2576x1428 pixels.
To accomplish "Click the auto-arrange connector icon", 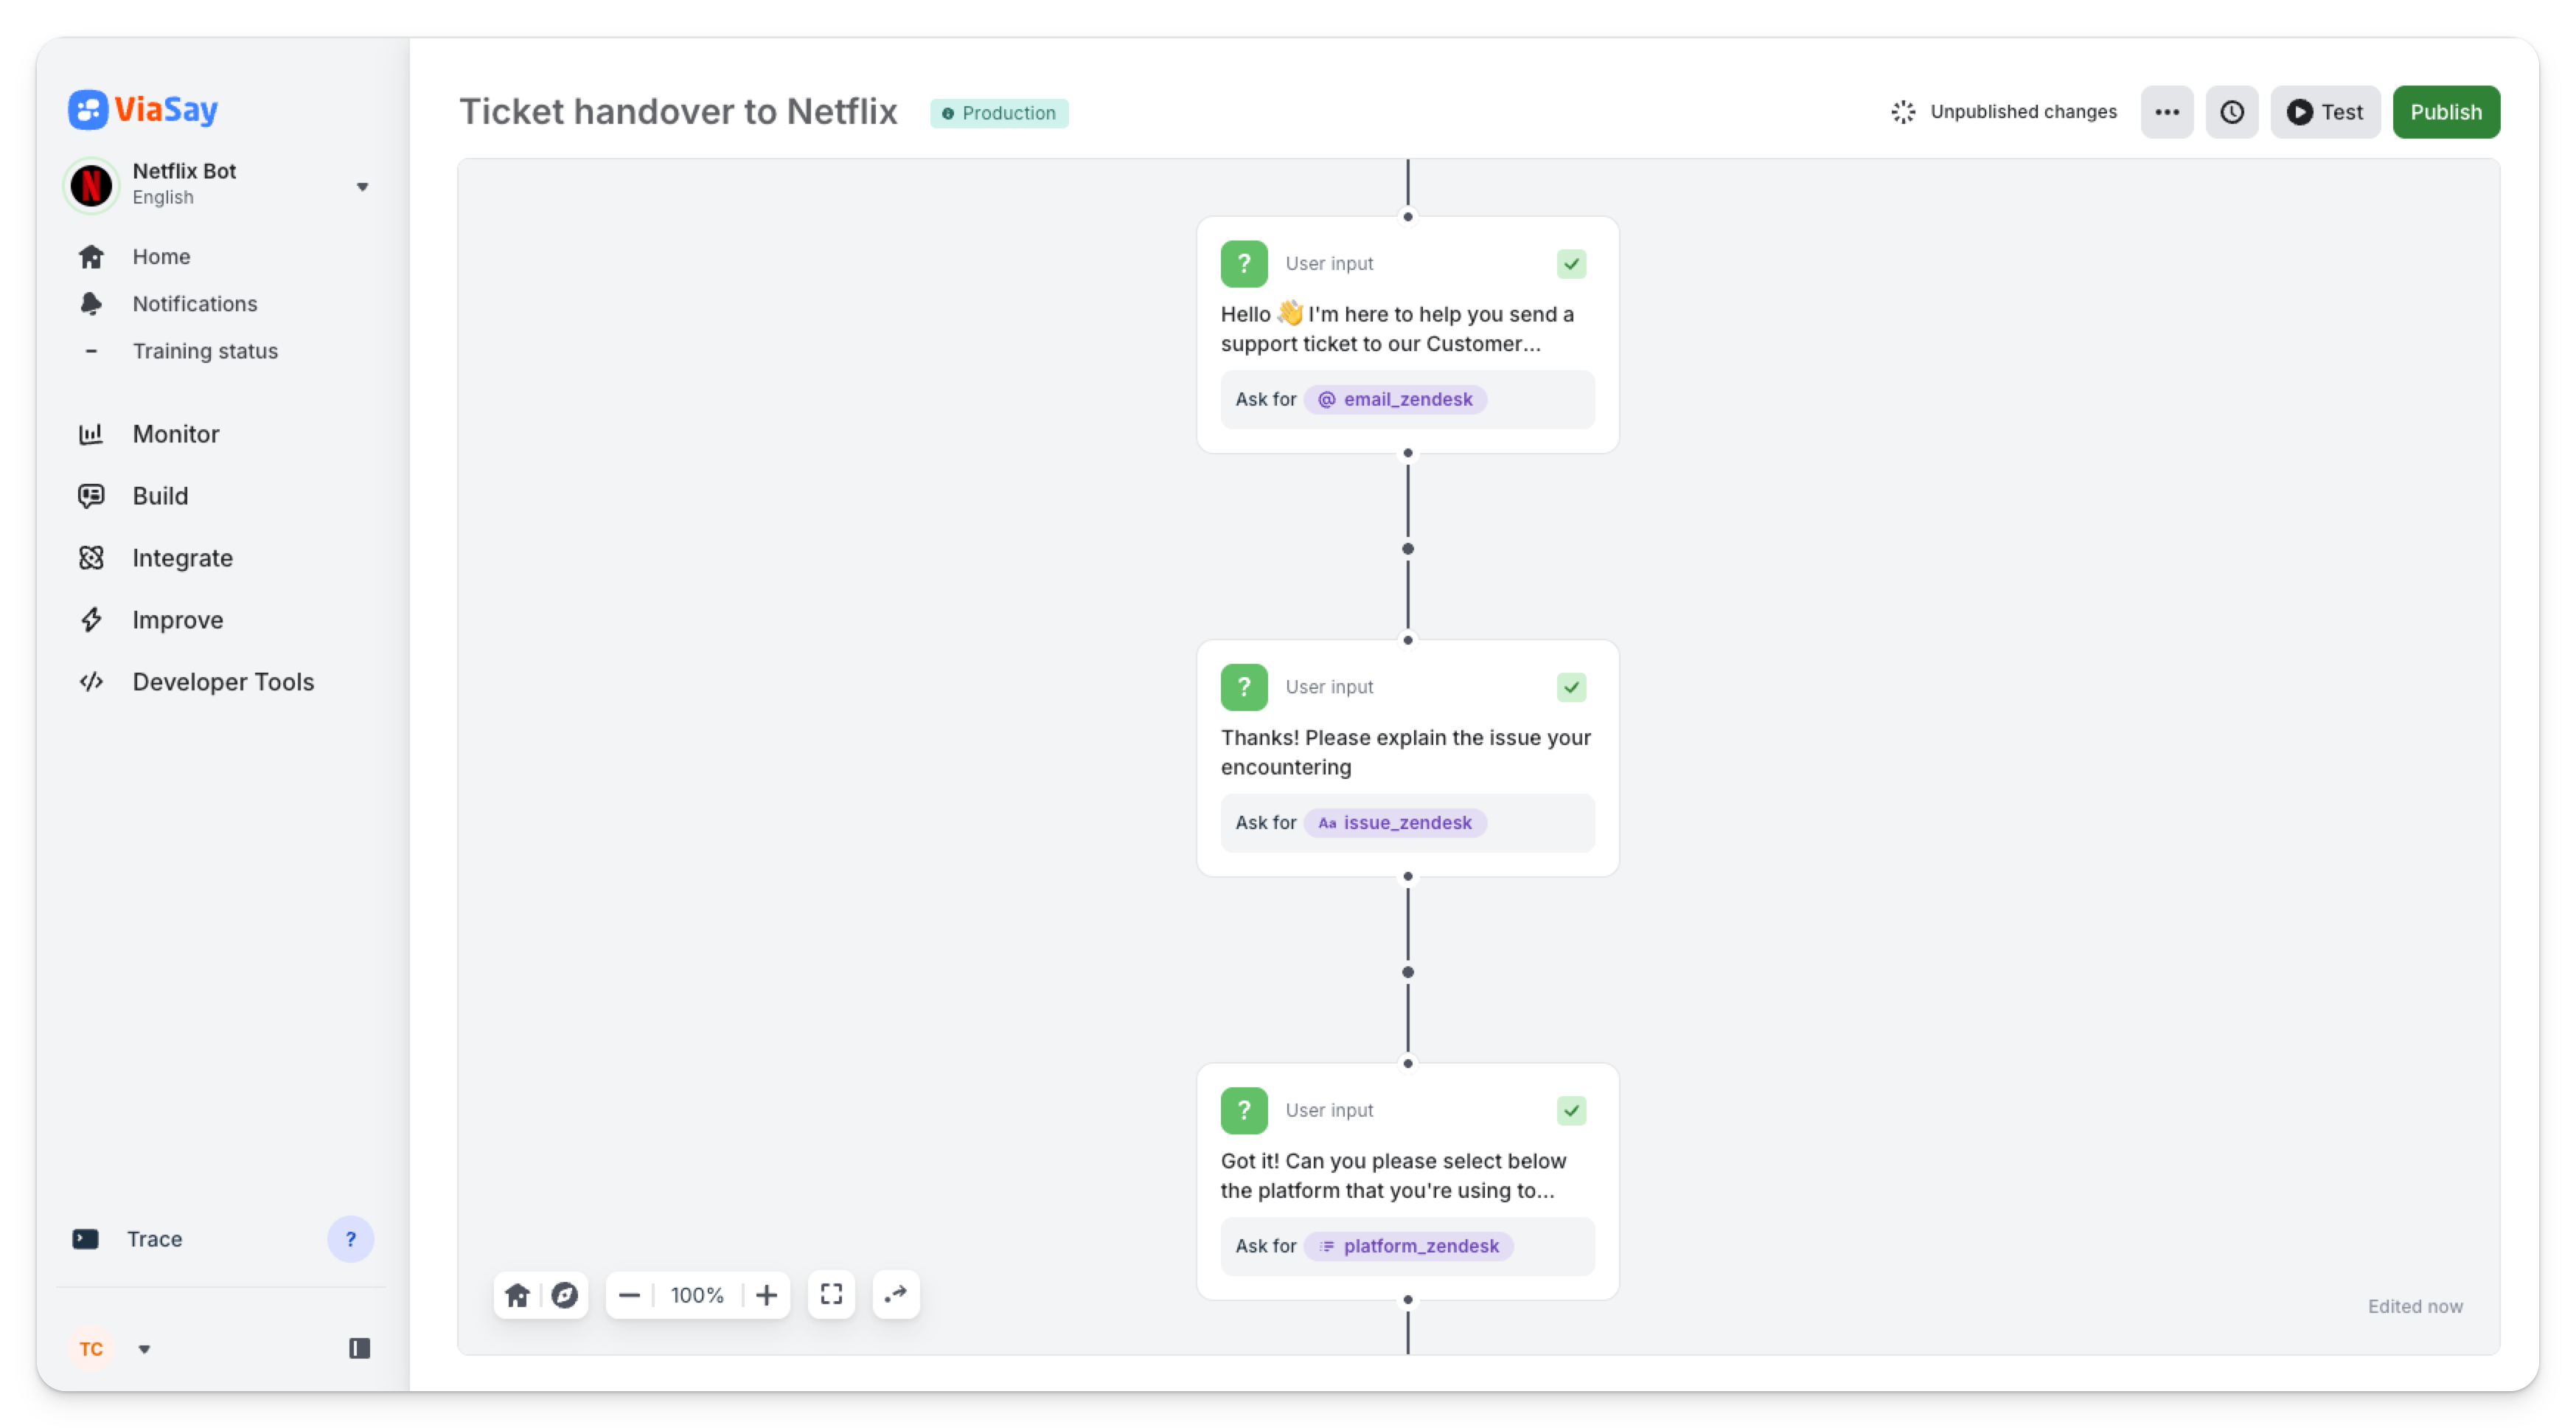I will [896, 1294].
